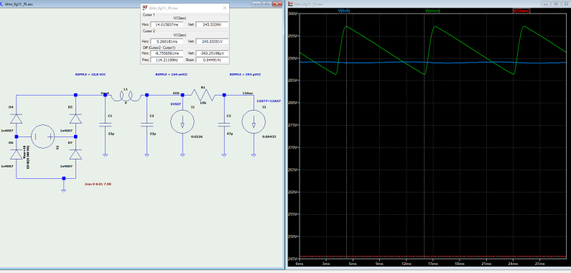Click the .tran simulation directive text

98,184
